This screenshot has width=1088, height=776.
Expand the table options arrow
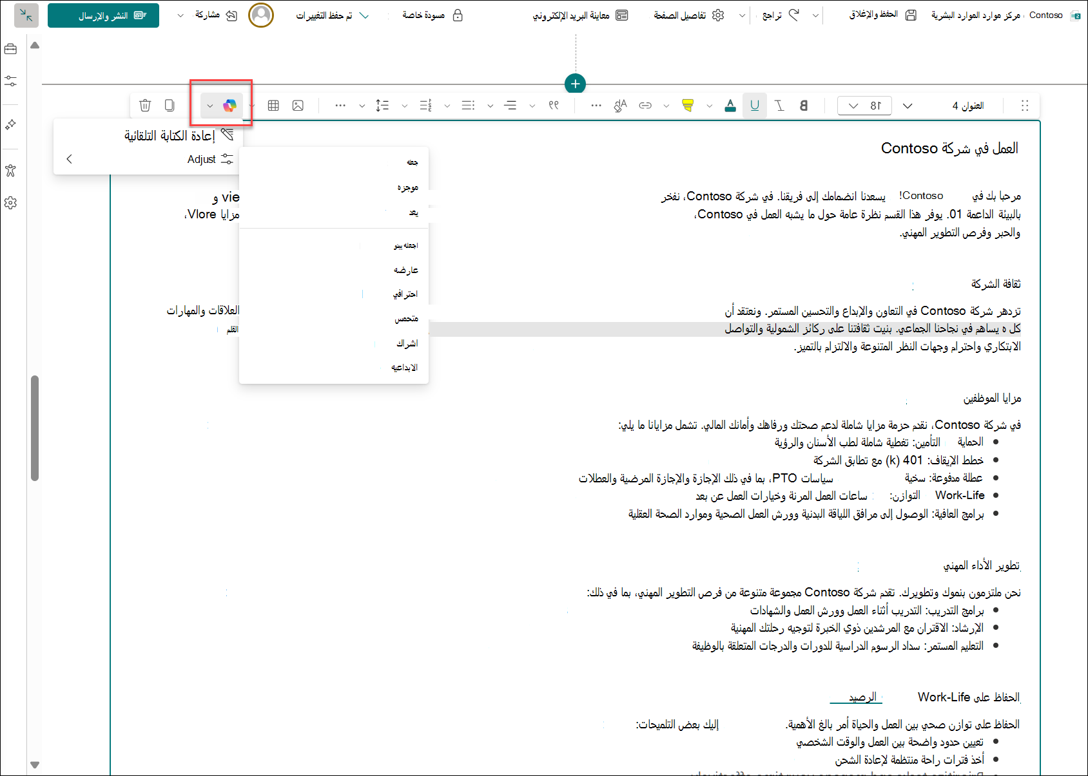point(252,106)
